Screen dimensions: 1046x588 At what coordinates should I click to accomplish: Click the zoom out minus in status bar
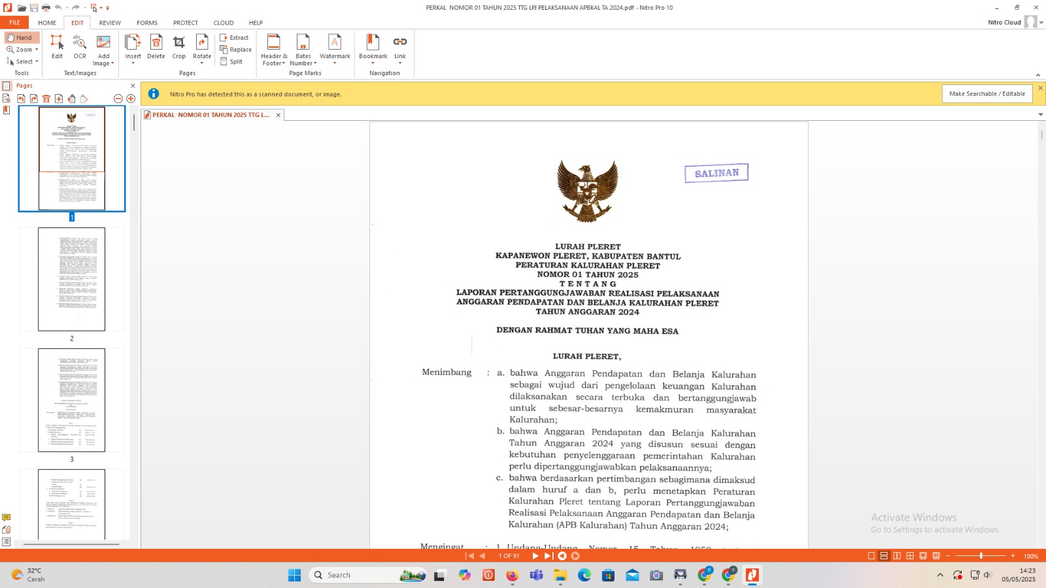[x=948, y=556]
